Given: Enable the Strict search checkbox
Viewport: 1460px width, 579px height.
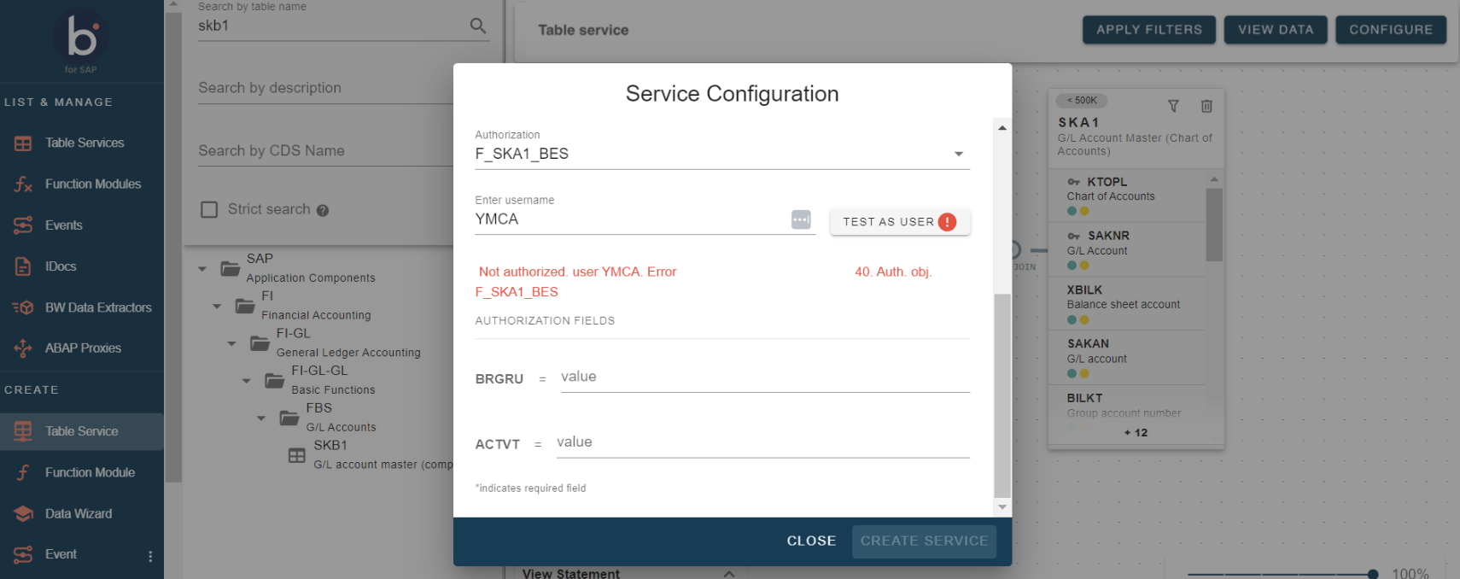Looking at the screenshot, I should (209, 209).
